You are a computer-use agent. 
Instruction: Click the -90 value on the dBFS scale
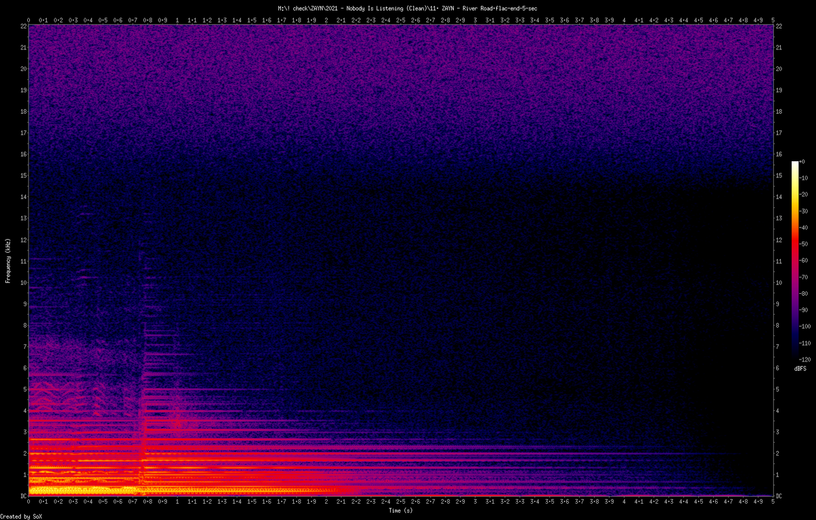[x=804, y=310]
